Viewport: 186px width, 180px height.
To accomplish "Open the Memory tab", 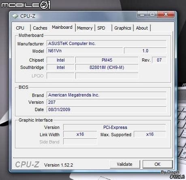I will [85, 28].
